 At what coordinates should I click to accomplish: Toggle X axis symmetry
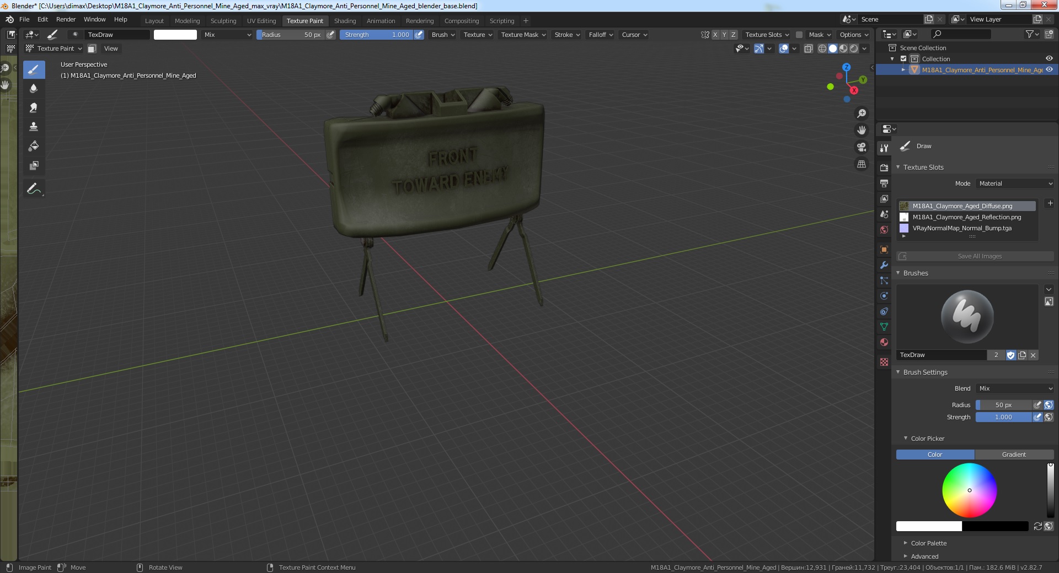click(x=715, y=35)
